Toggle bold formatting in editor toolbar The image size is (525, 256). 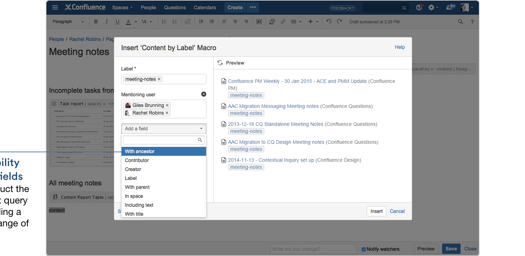point(96,22)
